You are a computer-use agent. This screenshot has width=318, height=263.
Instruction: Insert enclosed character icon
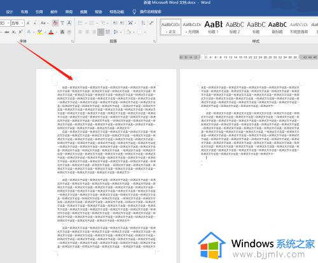69,32
